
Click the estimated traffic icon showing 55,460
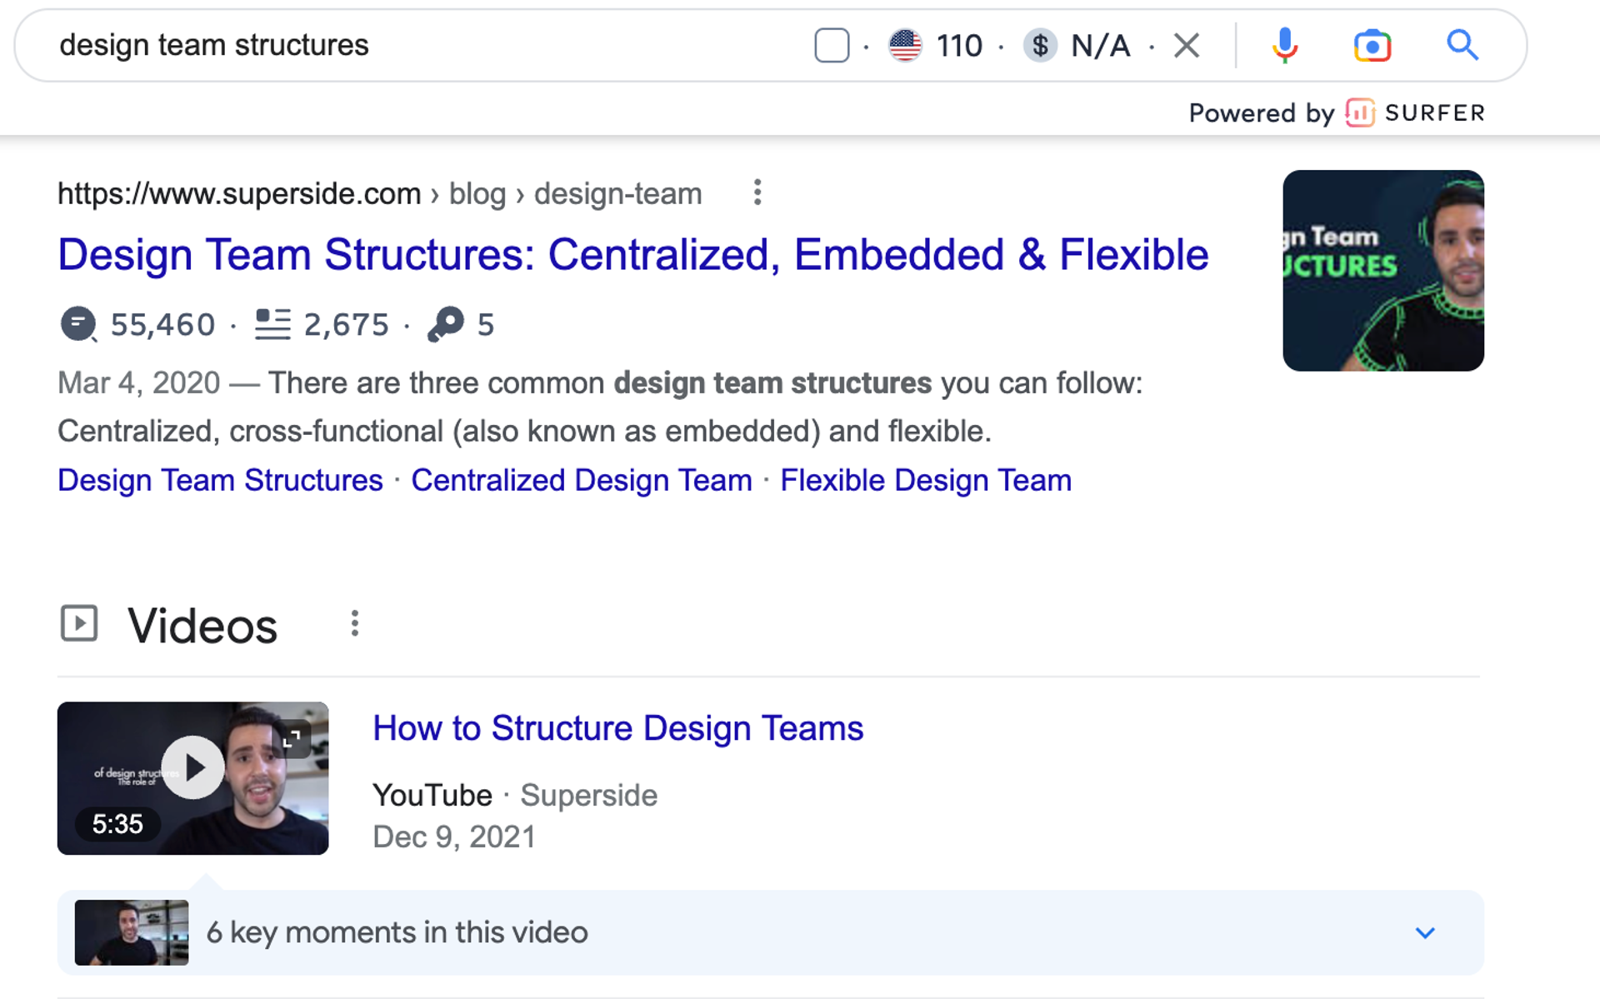tap(78, 324)
